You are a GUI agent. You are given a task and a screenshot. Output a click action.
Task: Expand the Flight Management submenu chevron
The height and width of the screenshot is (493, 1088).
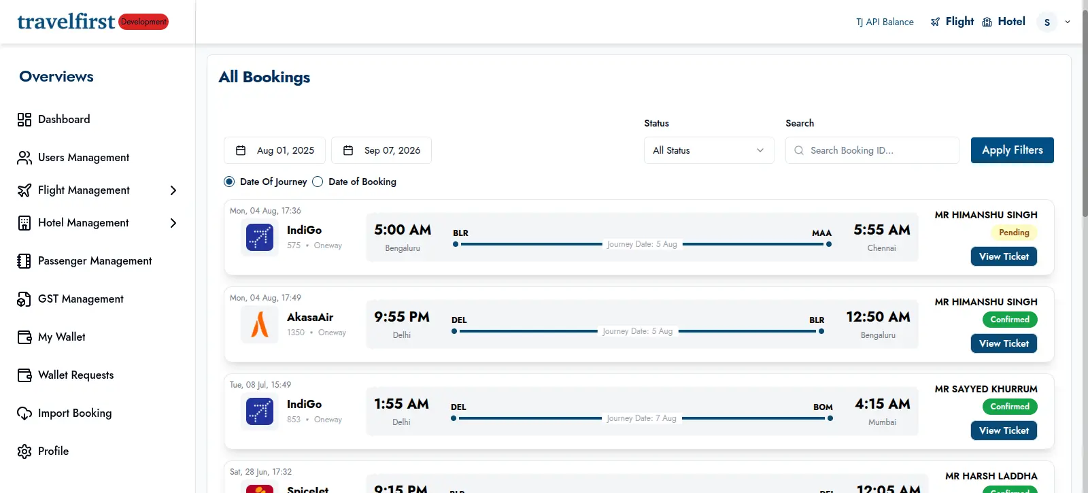[x=173, y=190]
